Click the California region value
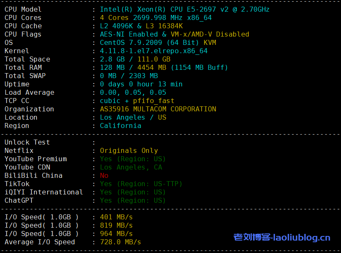The width and height of the screenshot is (341, 253). click(120, 125)
